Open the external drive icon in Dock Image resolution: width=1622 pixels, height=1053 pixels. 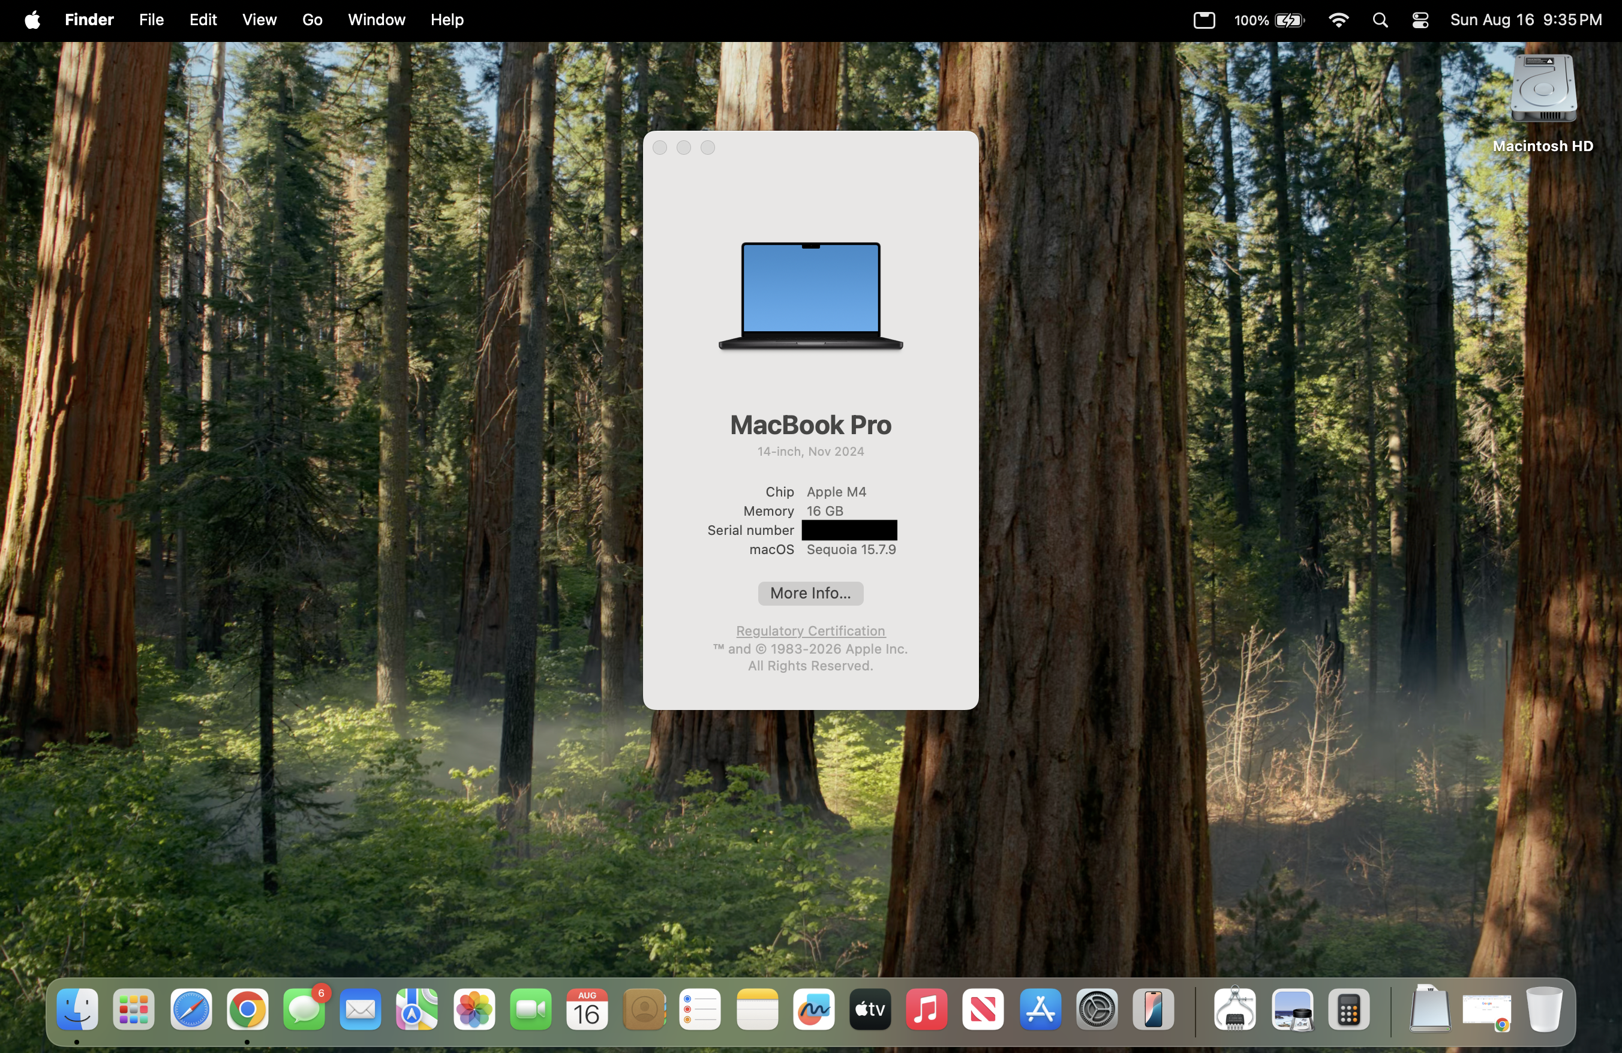coord(1430,1009)
